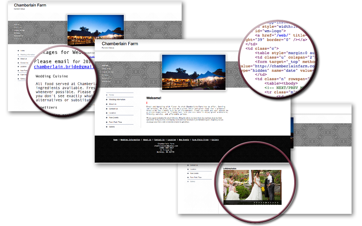This screenshot has height=226, width=362.
Task: Open the Location footer link
Action: coord(172,140)
